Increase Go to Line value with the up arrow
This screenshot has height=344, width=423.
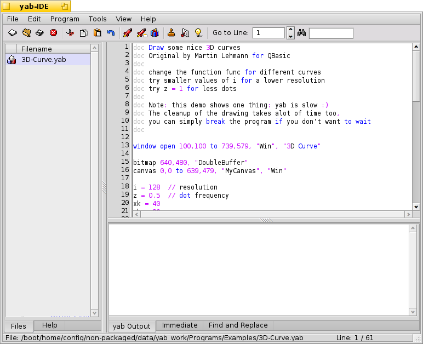[290, 30]
